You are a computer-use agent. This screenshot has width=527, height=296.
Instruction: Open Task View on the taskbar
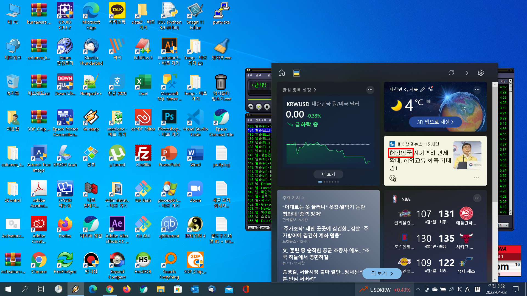coord(41,289)
